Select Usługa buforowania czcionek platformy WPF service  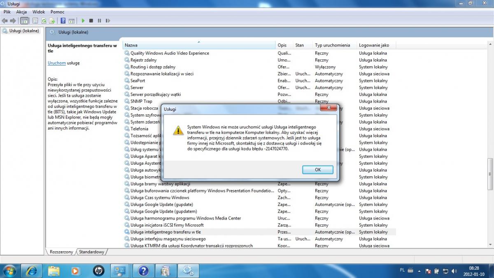click(259, 191)
